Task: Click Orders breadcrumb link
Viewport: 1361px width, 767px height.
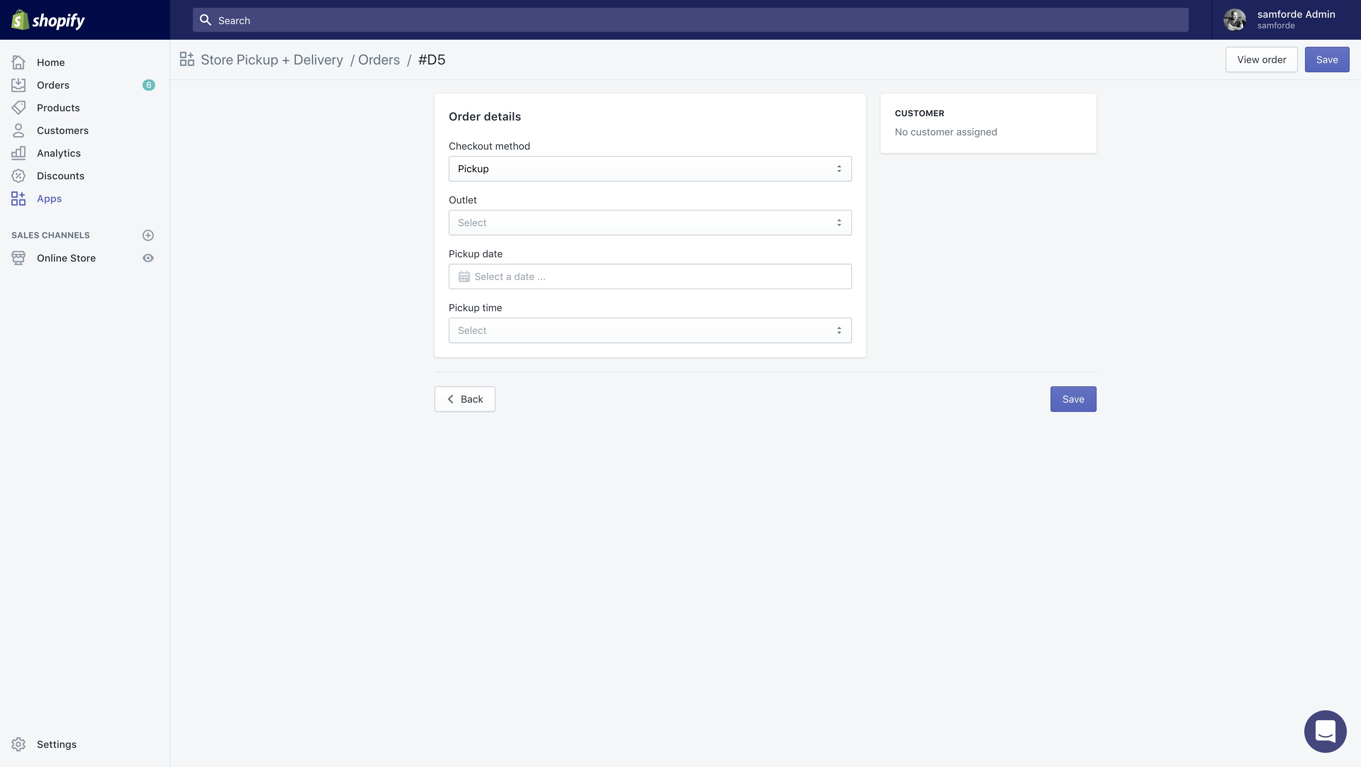Action: click(x=379, y=60)
